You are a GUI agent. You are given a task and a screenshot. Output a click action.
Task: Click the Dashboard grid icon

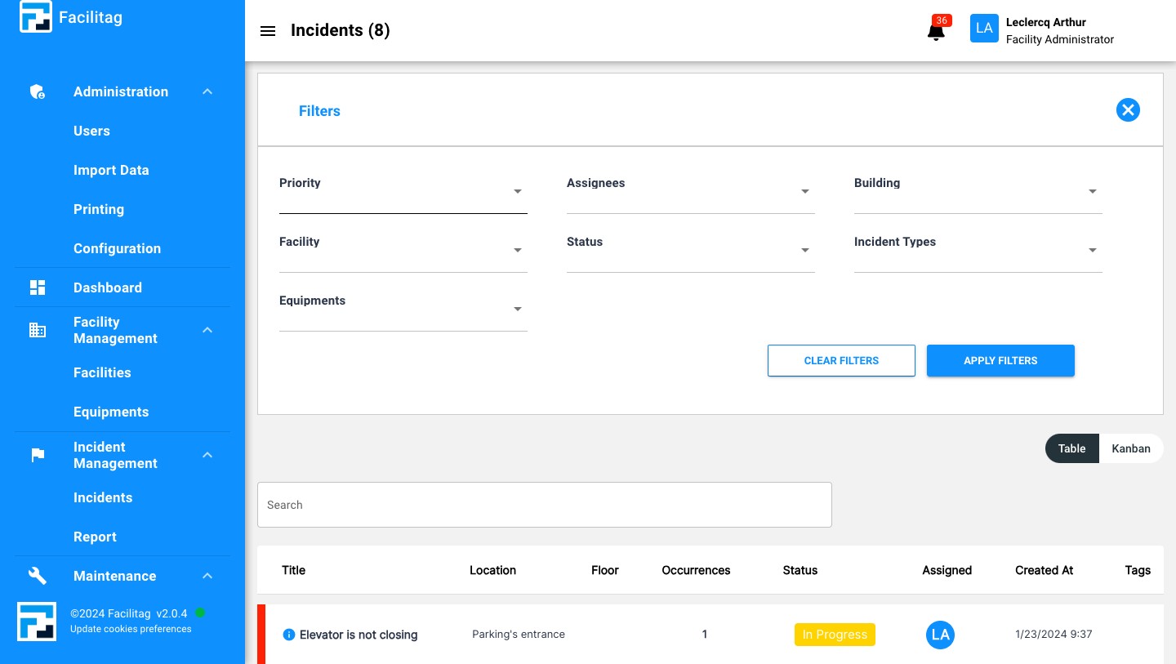point(38,287)
